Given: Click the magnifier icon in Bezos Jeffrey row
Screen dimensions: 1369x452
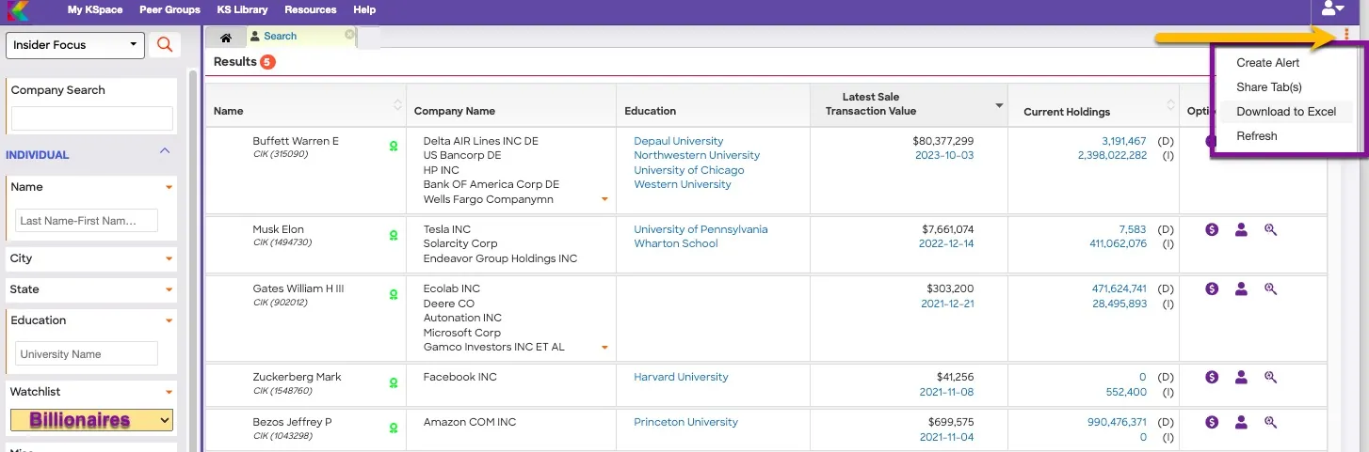Looking at the screenshot, I should pos(1270,422).
